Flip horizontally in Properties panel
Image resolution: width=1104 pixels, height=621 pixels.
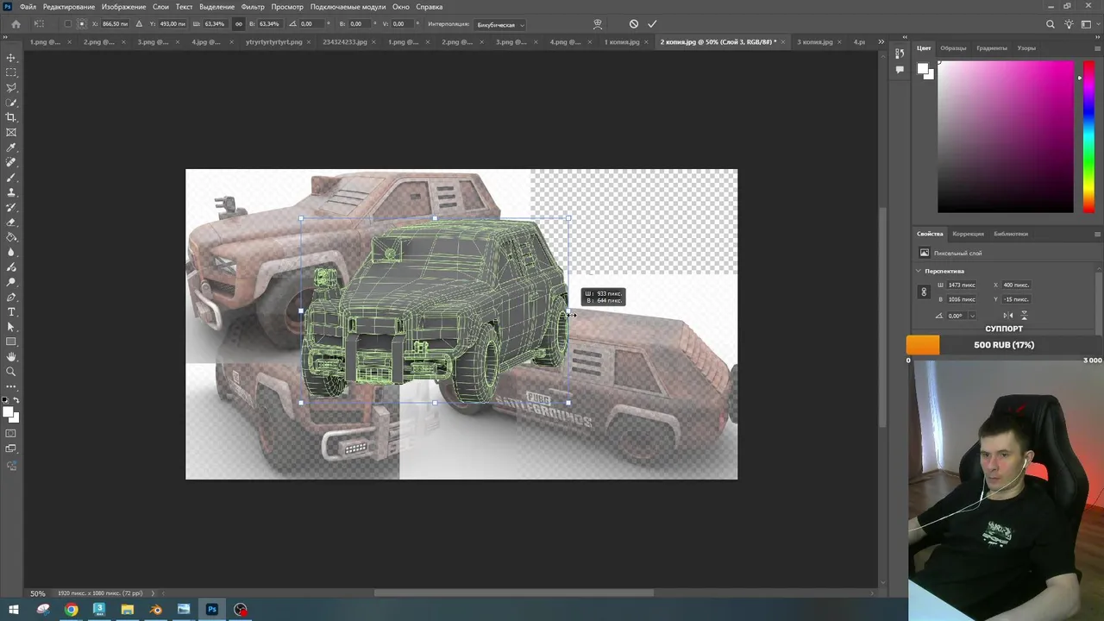pos(1008,316)
